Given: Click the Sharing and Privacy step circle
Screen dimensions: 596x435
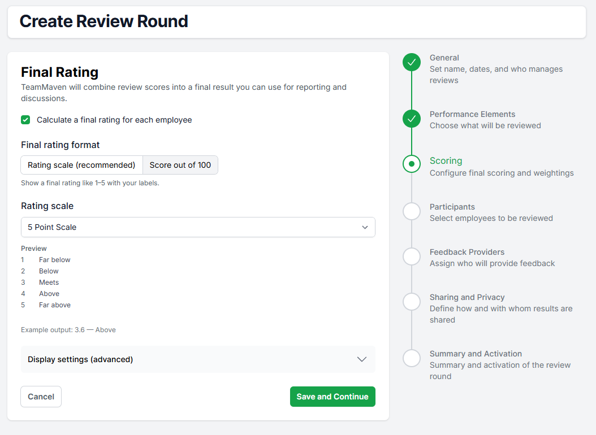Looking at the screenshot, I should pyautogui.click(x=412, y=302).
